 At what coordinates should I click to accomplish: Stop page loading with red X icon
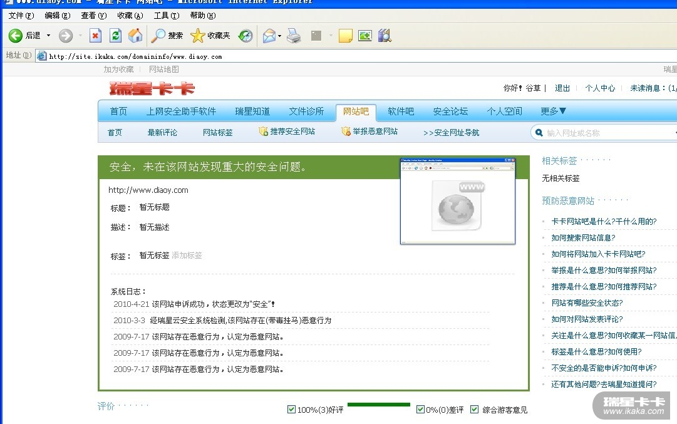(x=95, y=36)
